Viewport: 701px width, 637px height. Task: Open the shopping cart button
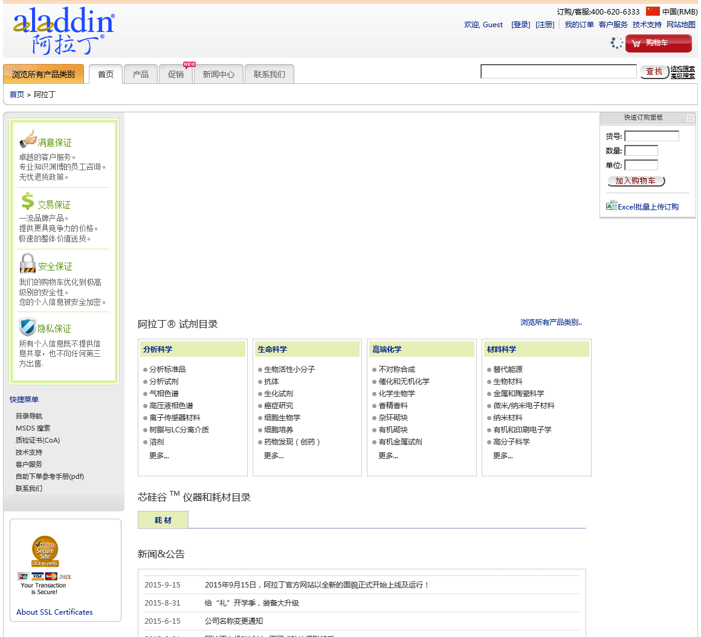(658, 43)
